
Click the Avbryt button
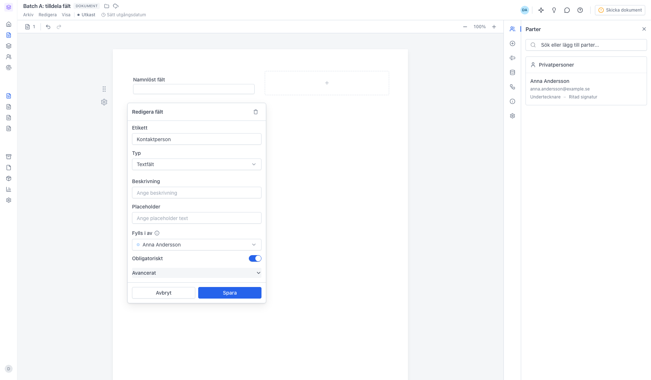163,293
